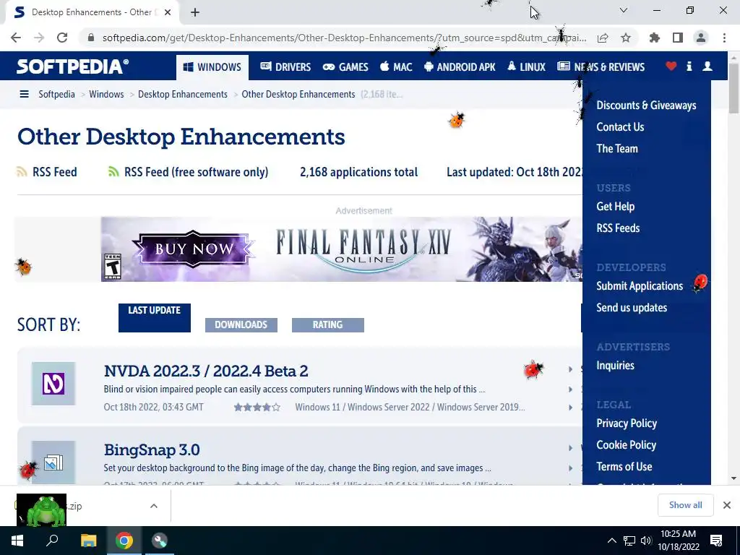Open the Windows Start menu
Image resolution: width=740 pixels, height=555 pixels.
click(x=17, y=541)
